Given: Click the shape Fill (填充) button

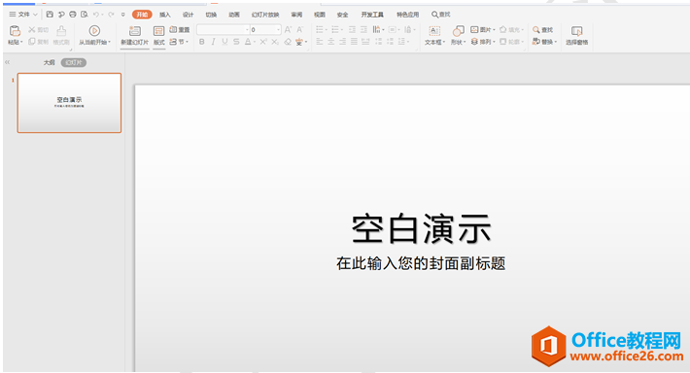Looking at the screenshot, I should tap(511, 30).
